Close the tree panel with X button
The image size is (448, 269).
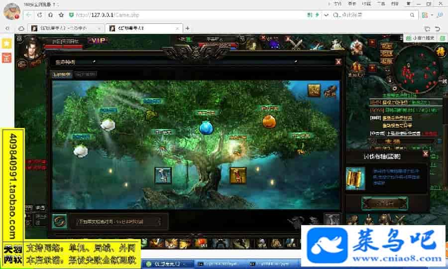click(x=338, y=62)
